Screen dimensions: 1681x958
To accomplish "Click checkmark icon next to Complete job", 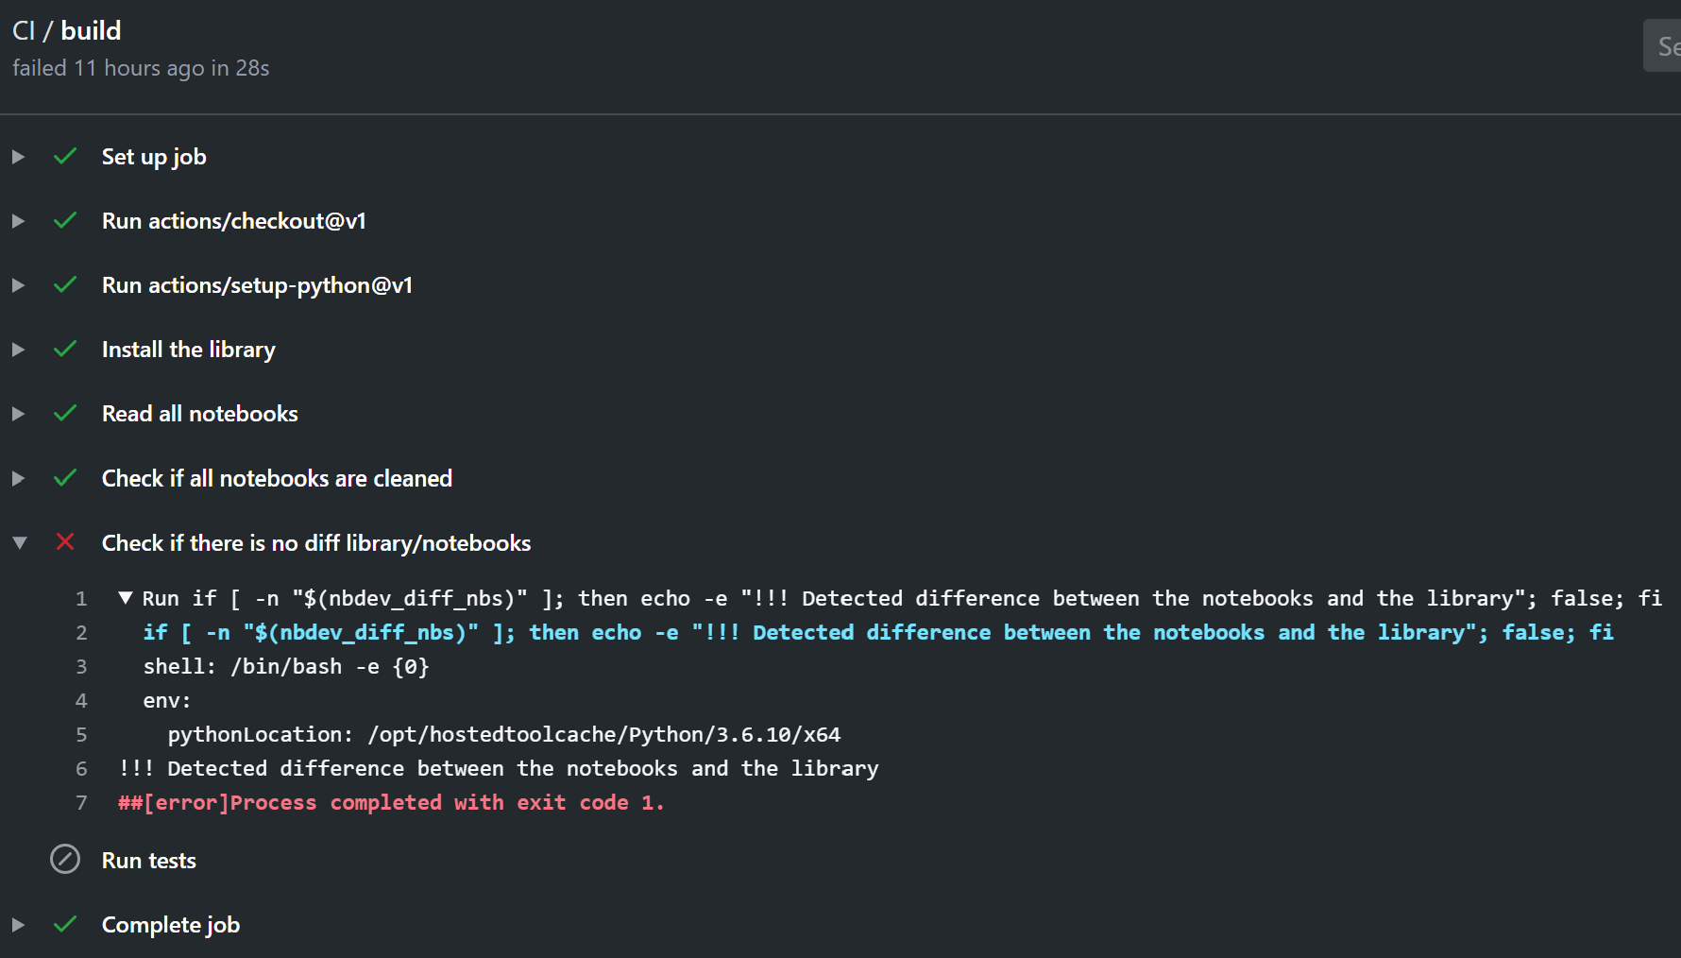I will [65, 925].
